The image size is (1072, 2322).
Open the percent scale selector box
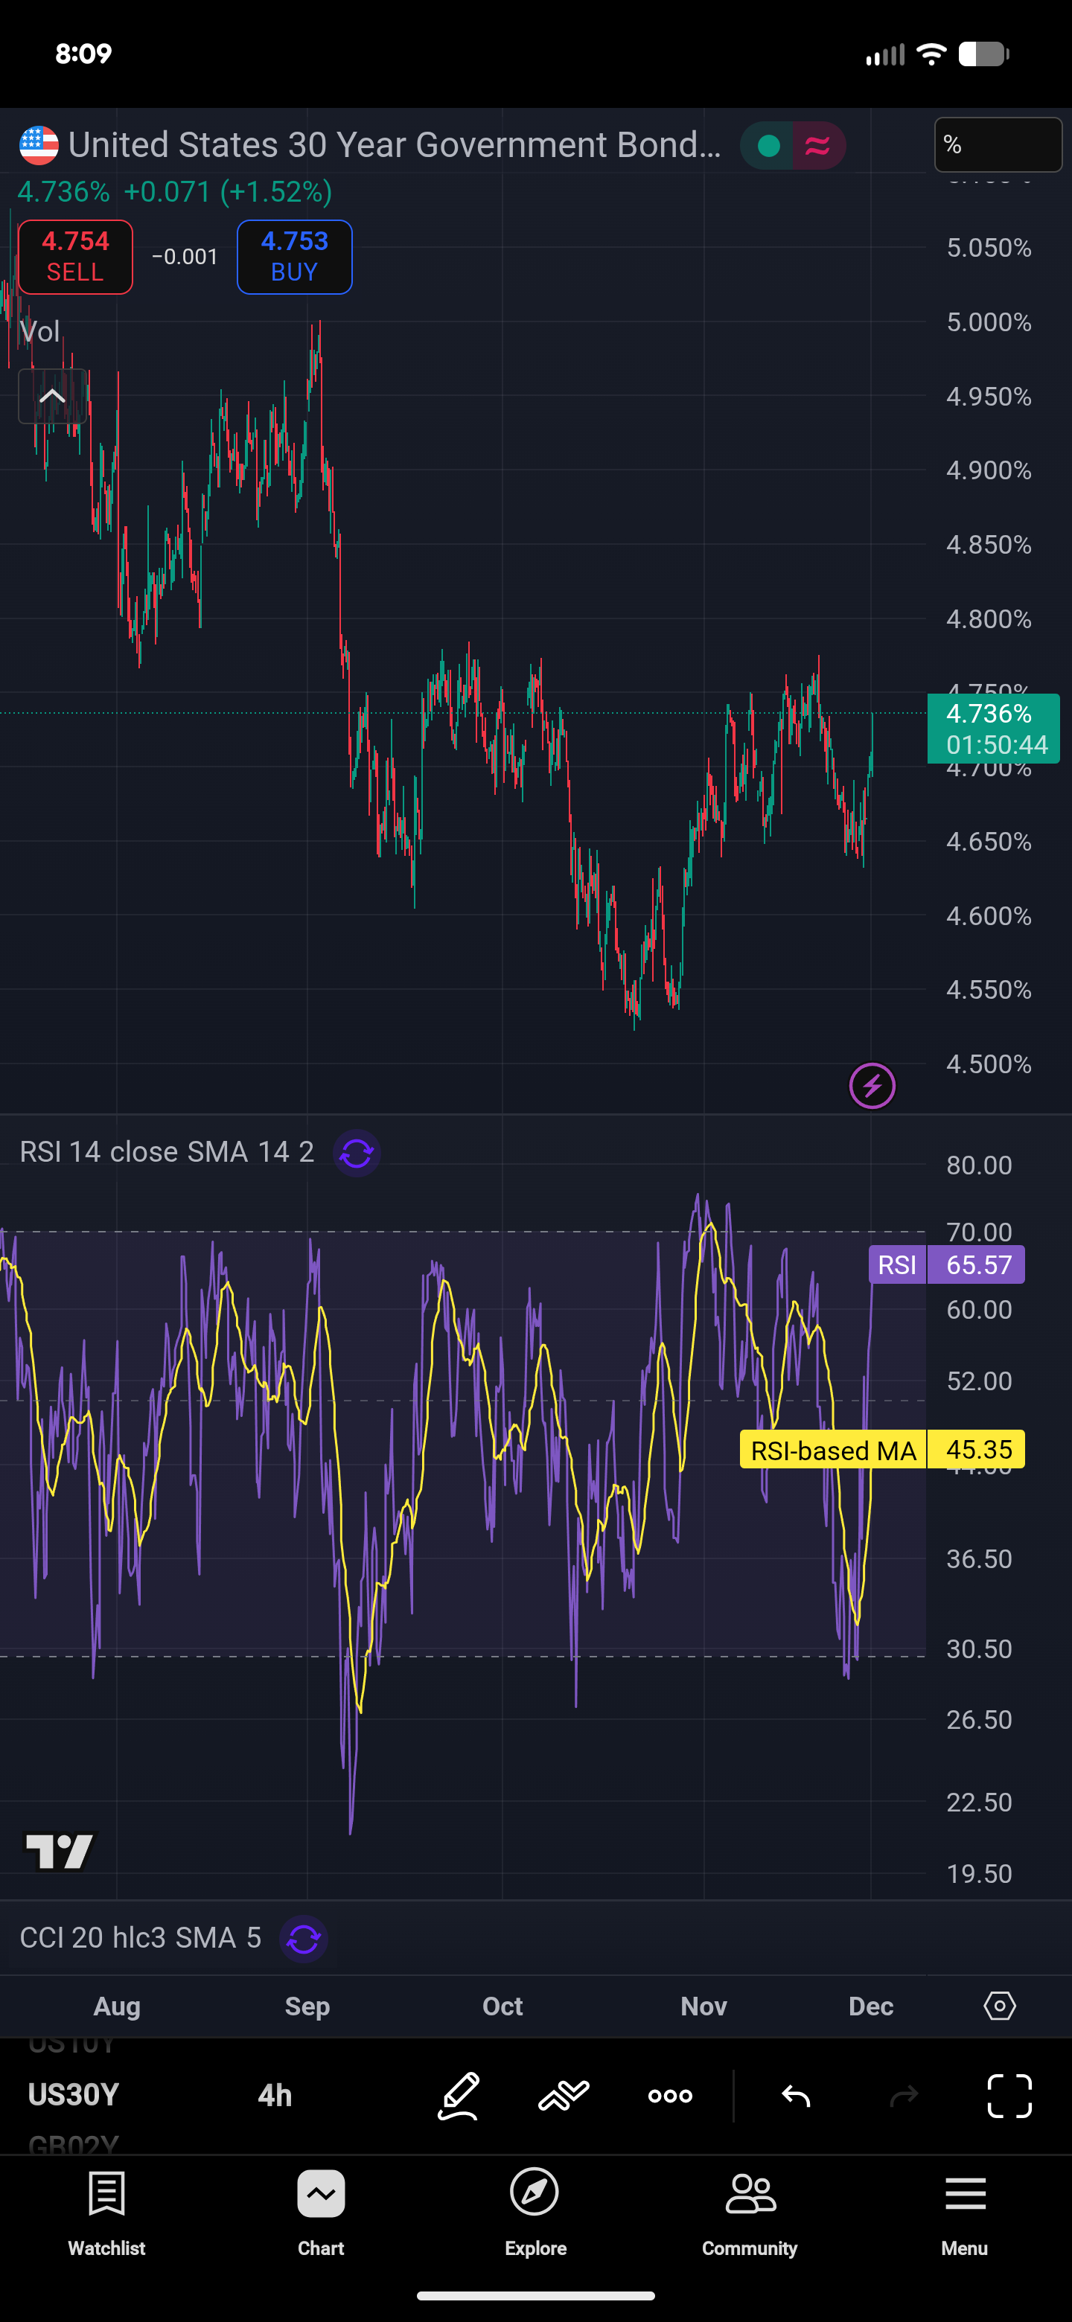[998, 144]
